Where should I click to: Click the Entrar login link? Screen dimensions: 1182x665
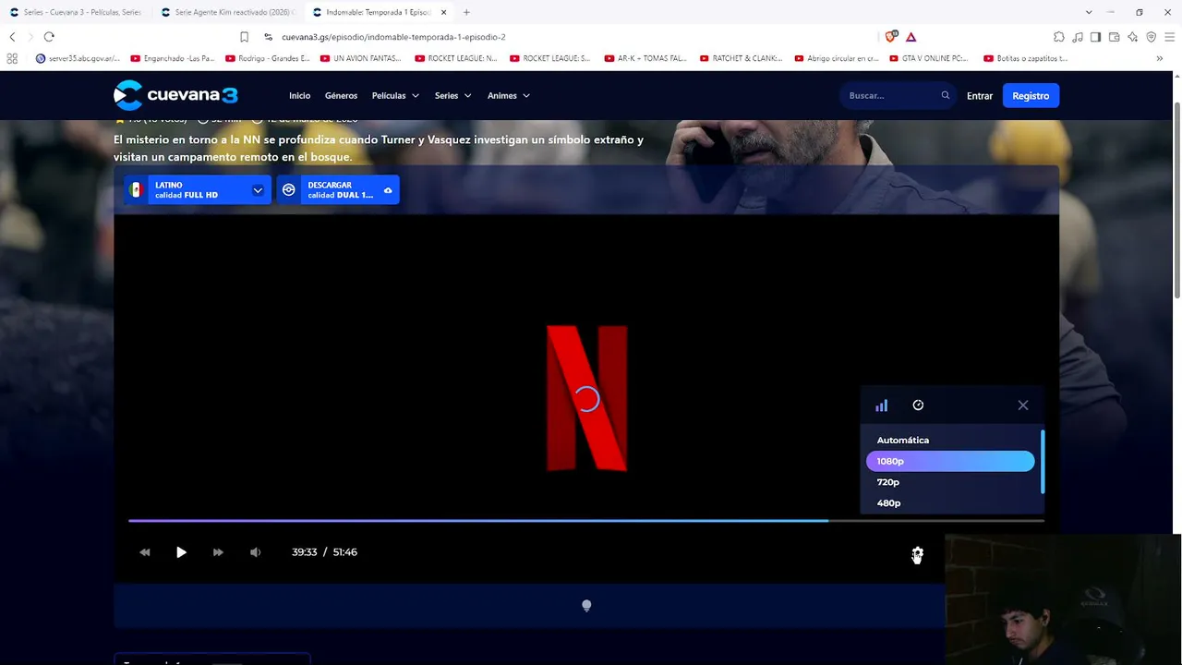980,96
